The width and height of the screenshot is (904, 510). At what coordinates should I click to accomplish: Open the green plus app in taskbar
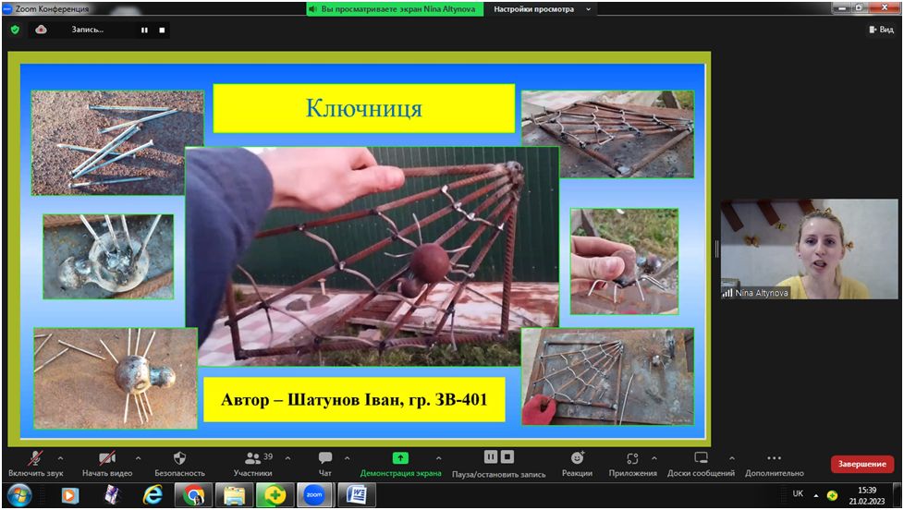pyautogui.click(x=275, y=495)
